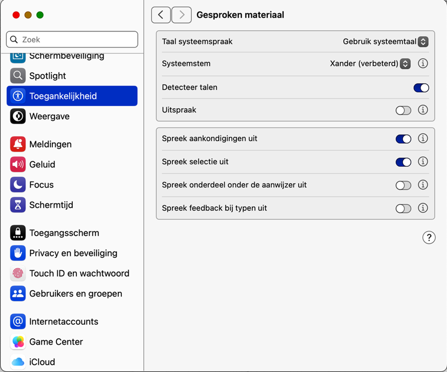Click the Focus moon icon

coord(18,185)
